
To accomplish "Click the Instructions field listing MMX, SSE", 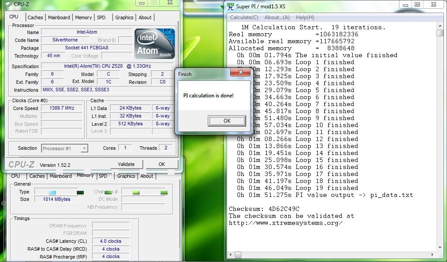I will (107, 90).
